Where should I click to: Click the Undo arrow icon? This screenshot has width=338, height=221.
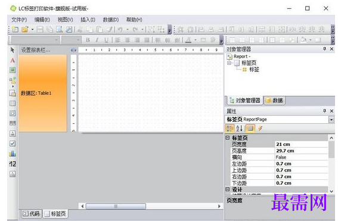pyautogui.click(x=120, y=29)
